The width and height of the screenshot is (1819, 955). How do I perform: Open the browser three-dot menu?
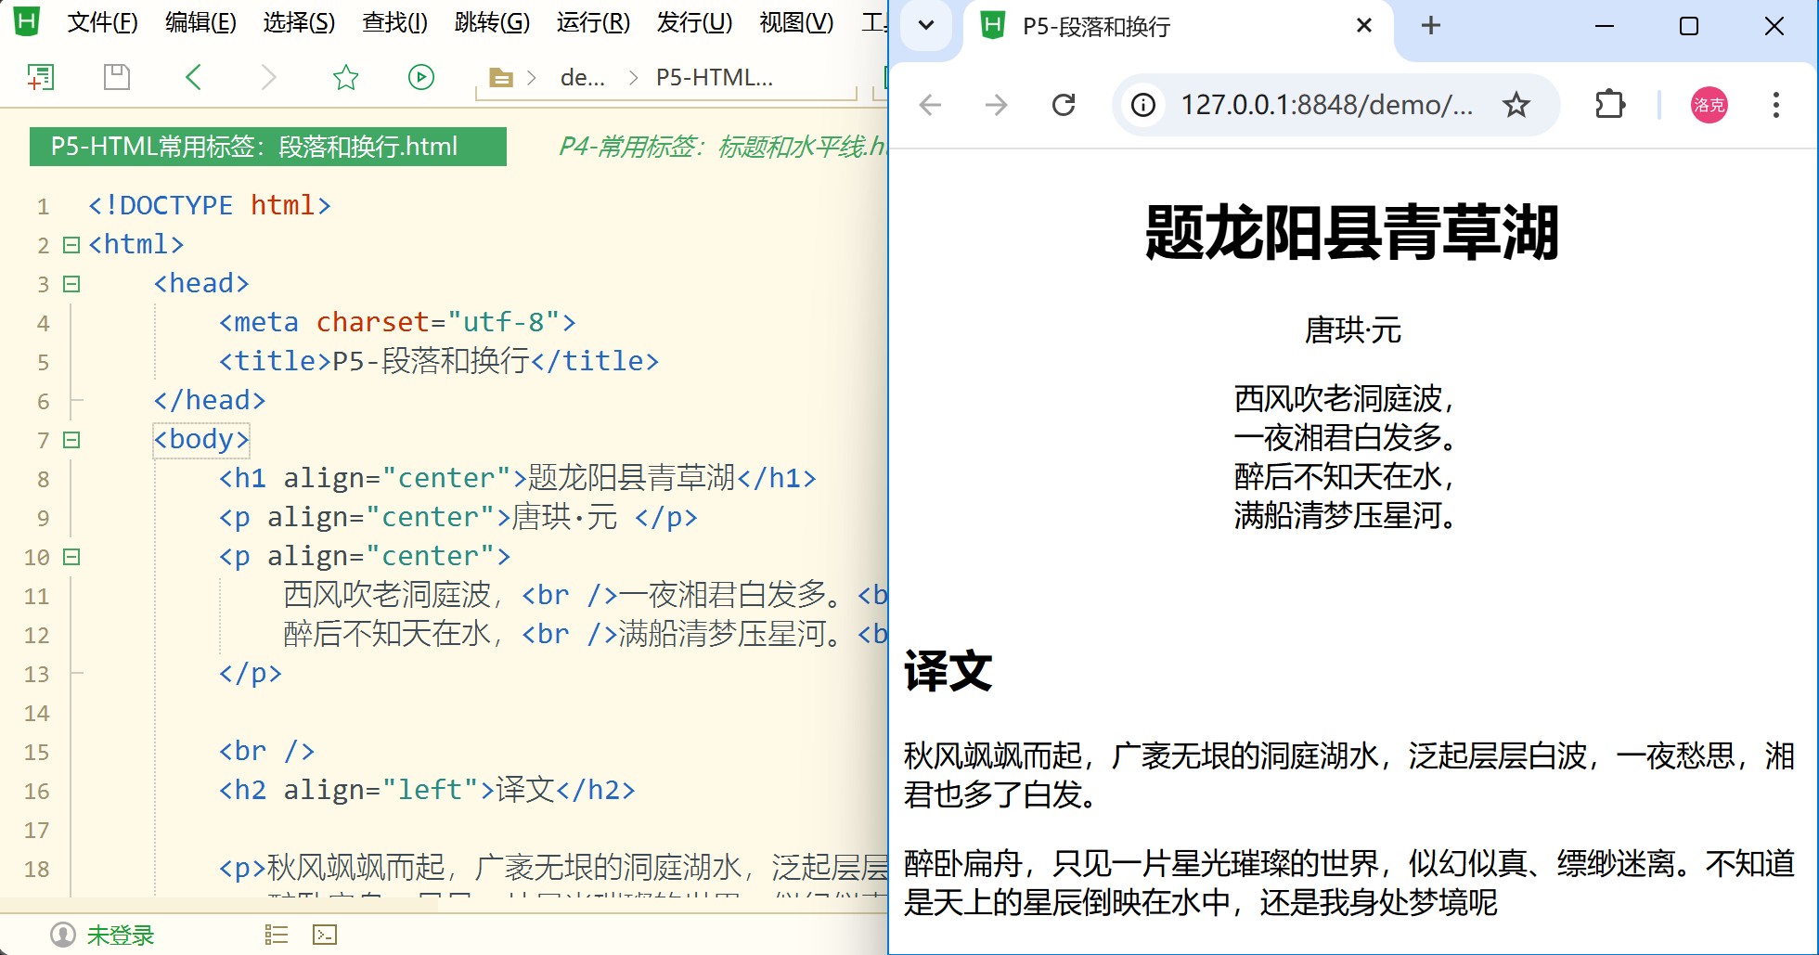[1775, 105]
